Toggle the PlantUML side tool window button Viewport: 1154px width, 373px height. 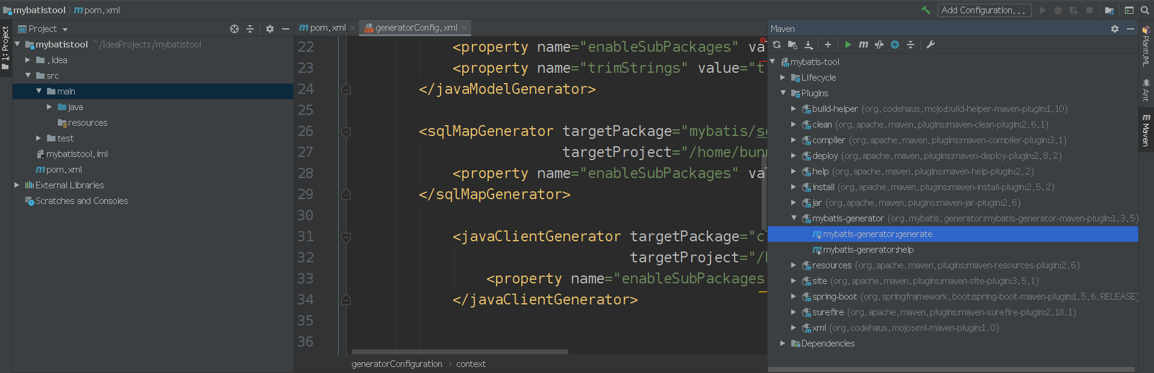1146,46
